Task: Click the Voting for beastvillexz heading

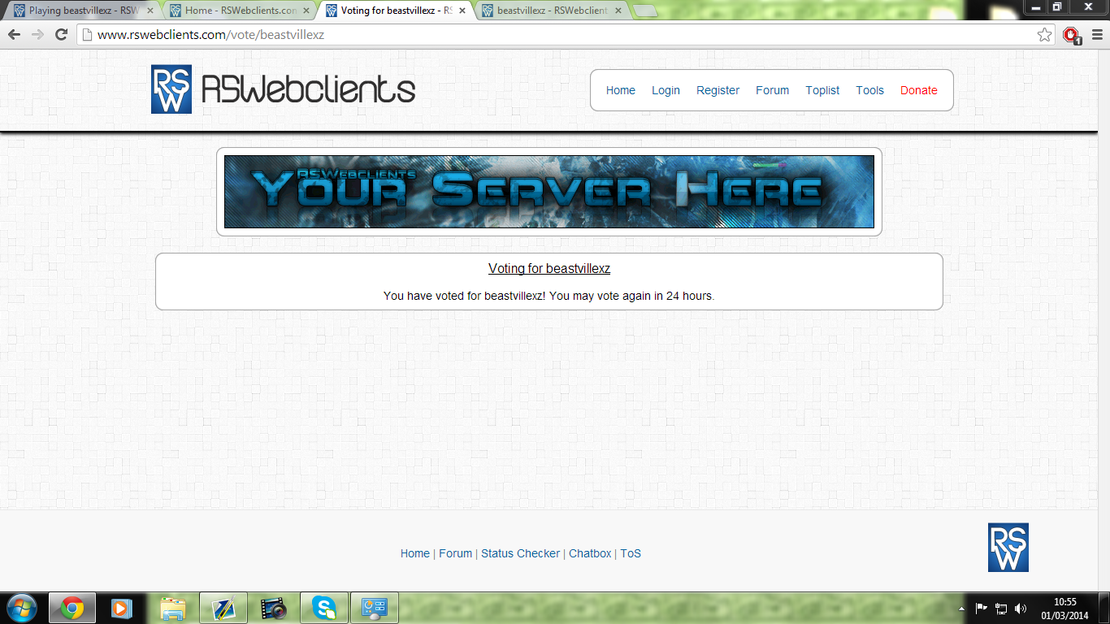Action: [549, 269]
